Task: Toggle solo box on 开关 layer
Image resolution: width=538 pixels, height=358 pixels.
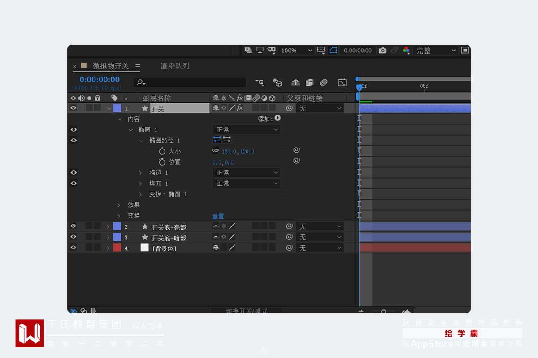Action: 89,108
